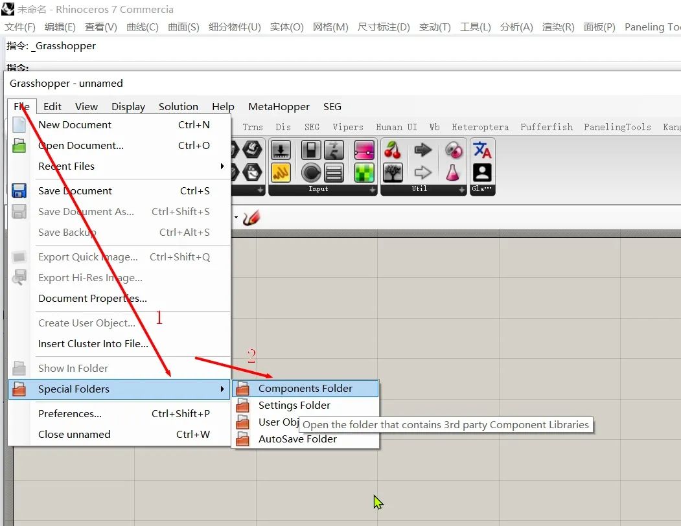The height and width of the screenshot is (526, 681).
Task: Select the yellow Panel component icon
Action: click(x=281, y=172)
